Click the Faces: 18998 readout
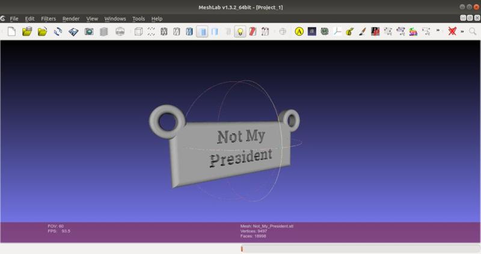 click(x=253, y=236)
